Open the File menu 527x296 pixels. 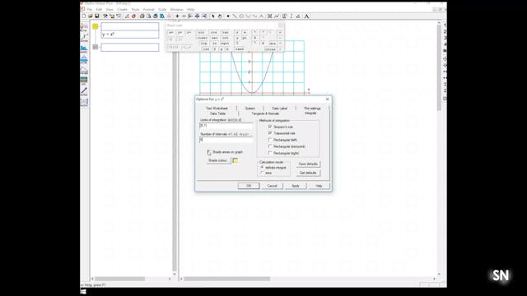[90, 9]
